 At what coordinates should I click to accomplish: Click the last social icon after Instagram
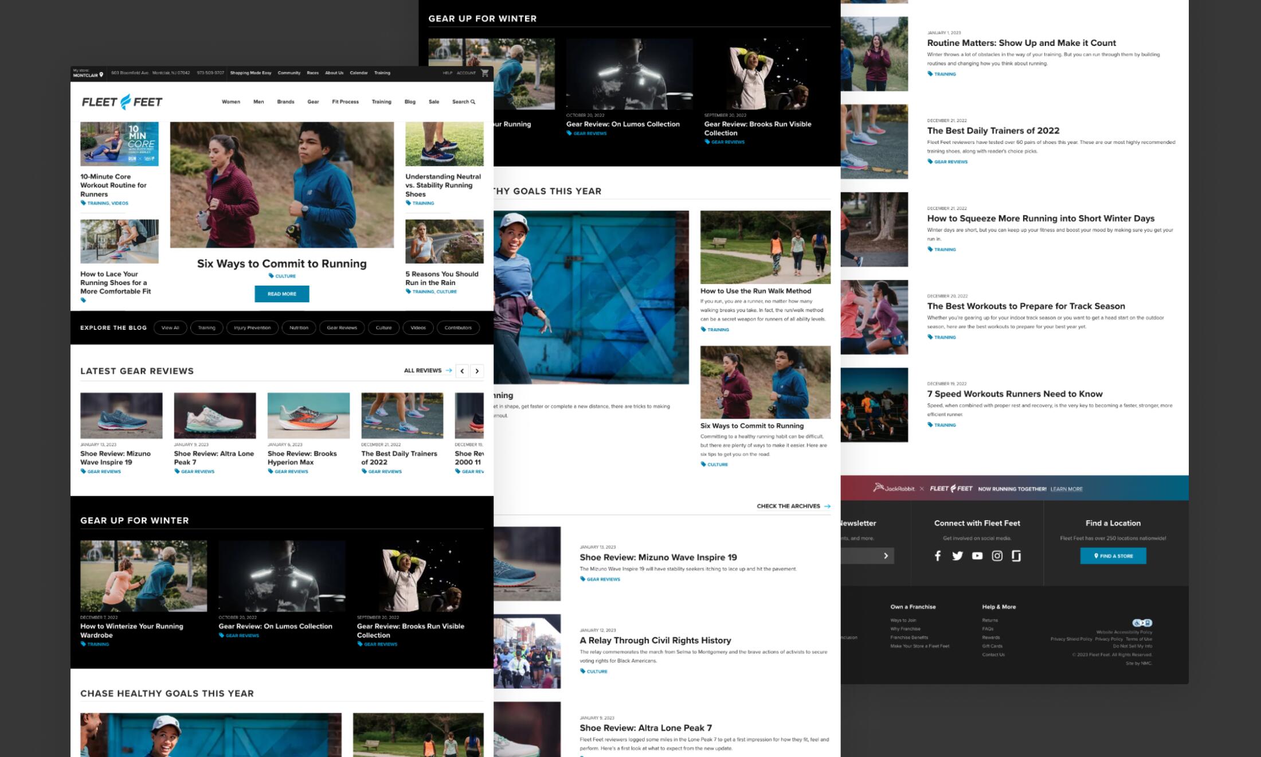1016,556
